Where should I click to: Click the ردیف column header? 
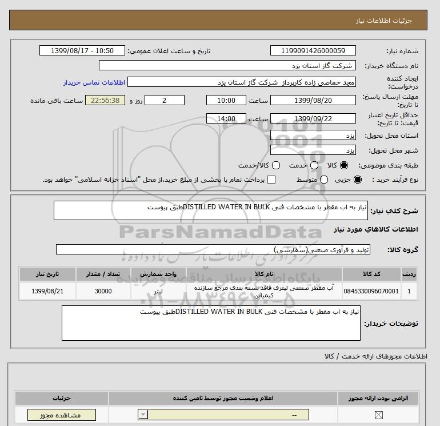[x=409, y=274]
